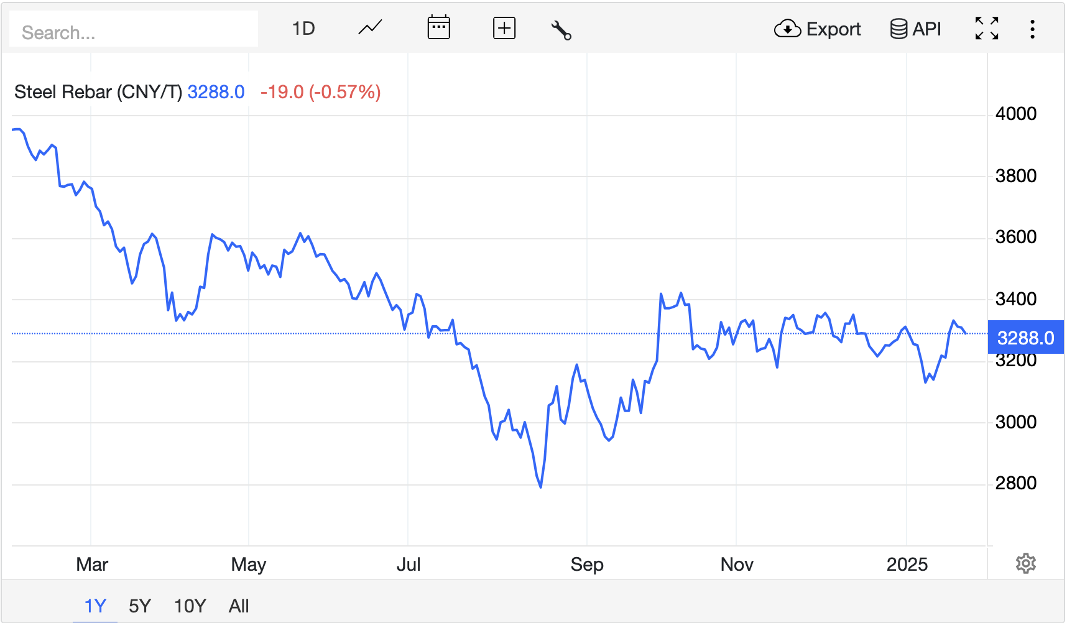Click the -19.0 (-0.57%) change value
The image size is (1067, 623).
(x=320, y=92)
